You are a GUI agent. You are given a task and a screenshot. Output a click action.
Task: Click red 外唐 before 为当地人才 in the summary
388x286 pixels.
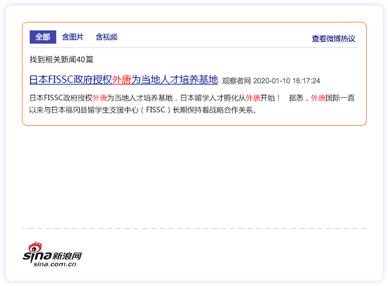[x=99, y=98]
